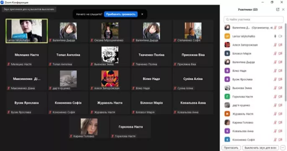Select Вілко Надя tile
The image size is (287, 151).
pos(151,79)
